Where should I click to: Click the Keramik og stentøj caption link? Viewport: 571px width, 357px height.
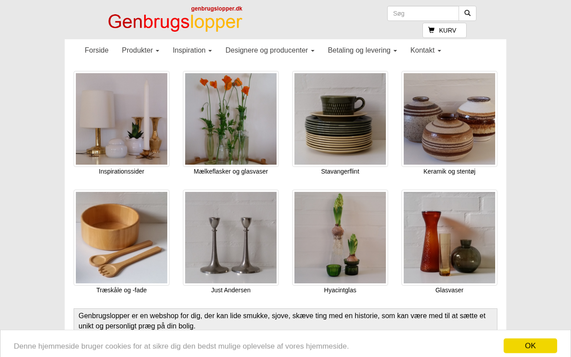[x=449, y=171]
